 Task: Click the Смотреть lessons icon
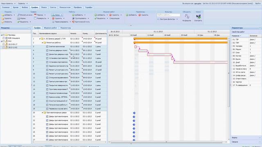point(198,16)
